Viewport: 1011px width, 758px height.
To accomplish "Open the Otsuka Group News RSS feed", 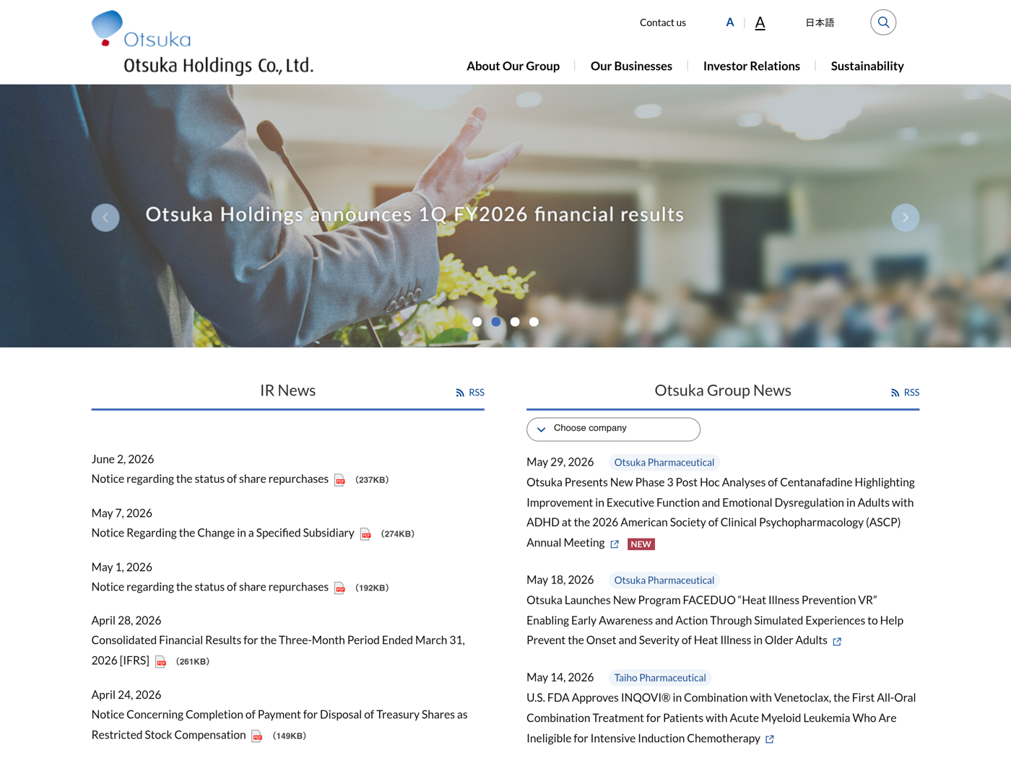I will (906, 393).
